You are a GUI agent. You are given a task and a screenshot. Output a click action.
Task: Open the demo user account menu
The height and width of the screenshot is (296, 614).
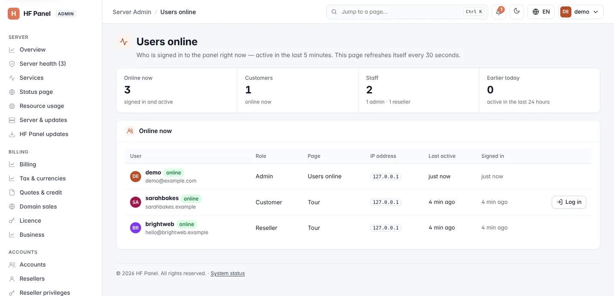(x=581, y=12)
